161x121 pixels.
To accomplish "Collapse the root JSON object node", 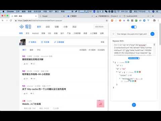I will point(113,62).
